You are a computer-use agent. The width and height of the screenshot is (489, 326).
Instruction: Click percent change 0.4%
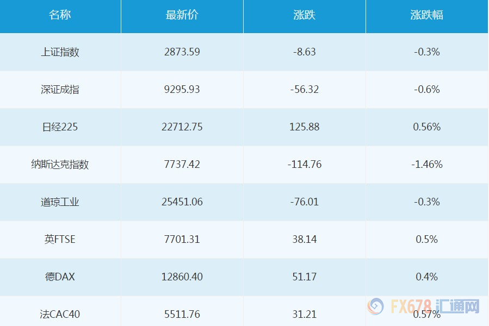coord(426,277)
